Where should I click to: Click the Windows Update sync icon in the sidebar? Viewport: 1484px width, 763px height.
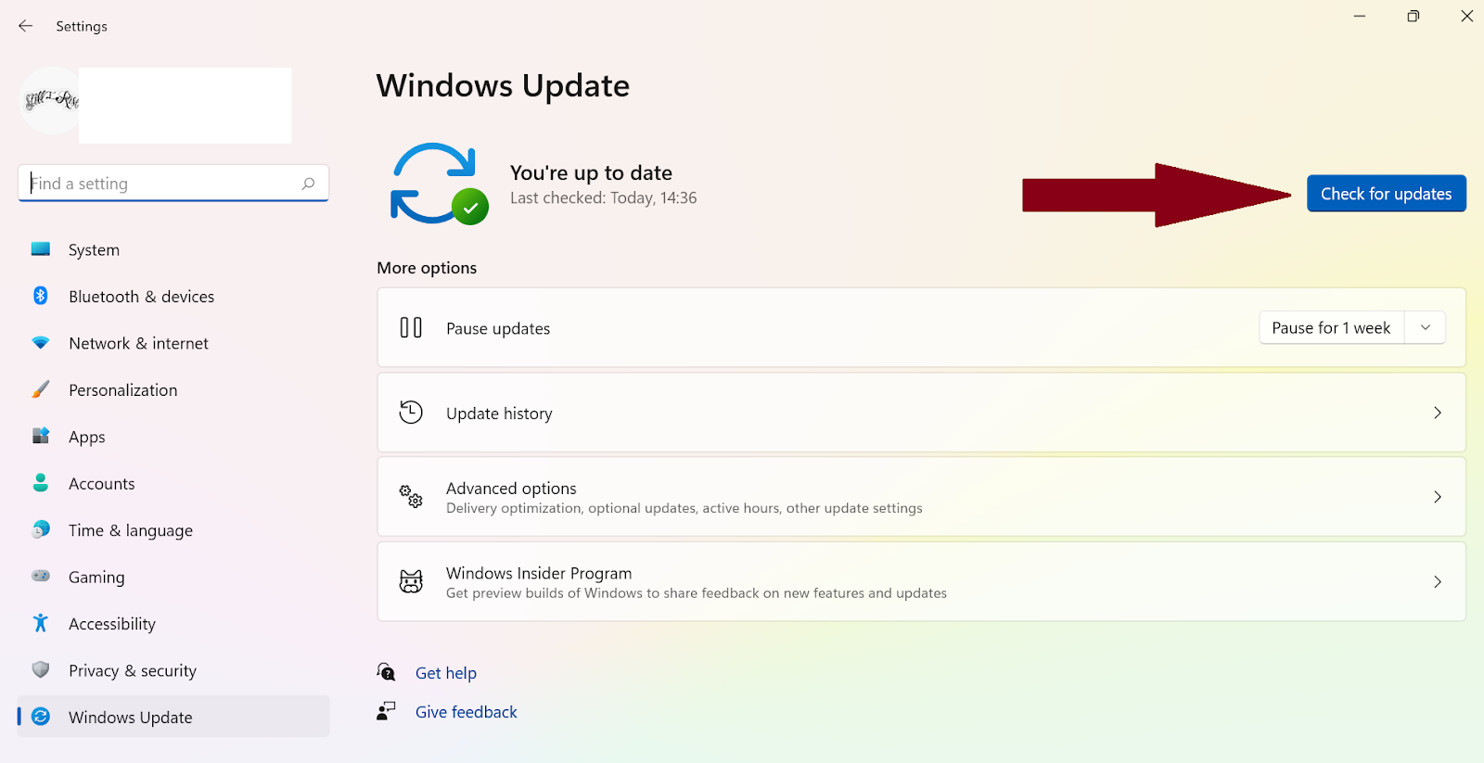(x=41, y=717)
